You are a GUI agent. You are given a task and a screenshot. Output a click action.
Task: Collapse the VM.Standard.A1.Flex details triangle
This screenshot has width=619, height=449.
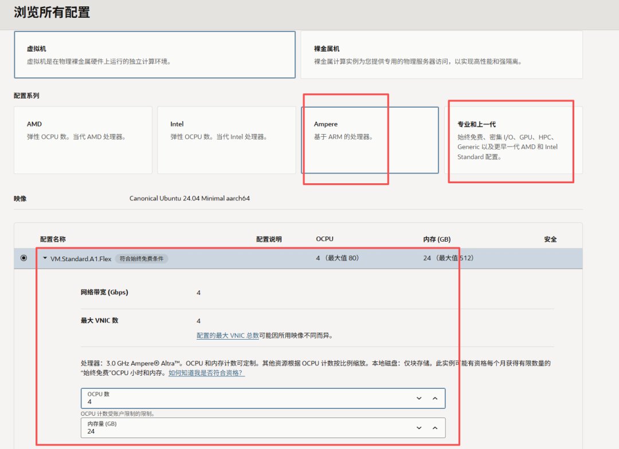(x=45, y=258)
